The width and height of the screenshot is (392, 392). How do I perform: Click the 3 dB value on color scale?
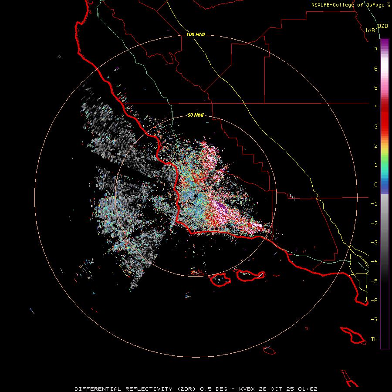click(376, 126)
